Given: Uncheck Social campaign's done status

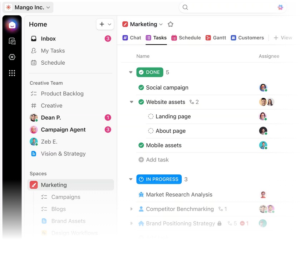Looking at the screenshot, I should point(142,88).
